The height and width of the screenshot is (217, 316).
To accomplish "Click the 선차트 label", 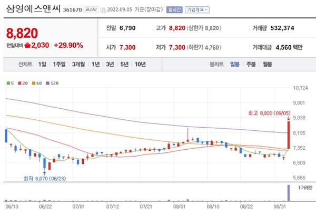I will 25,64.
